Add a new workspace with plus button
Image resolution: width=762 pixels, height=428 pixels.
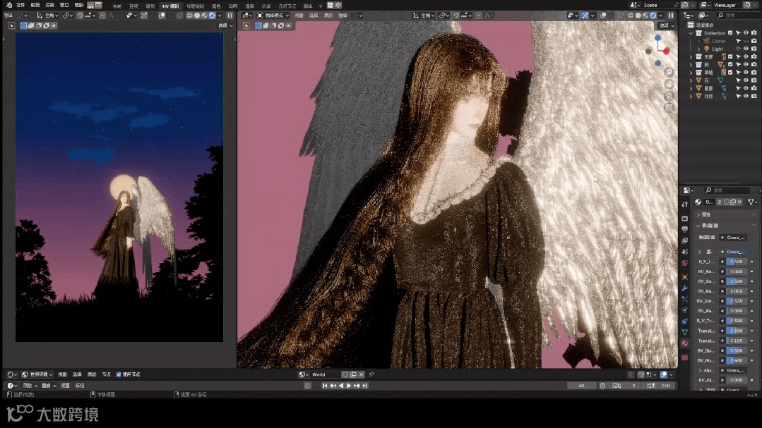[320, 6]
